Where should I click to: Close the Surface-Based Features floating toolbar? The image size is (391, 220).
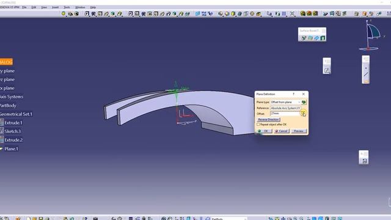click(x=323, y=31)
